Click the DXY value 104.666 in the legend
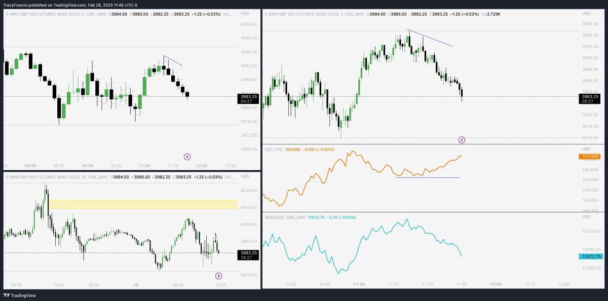Image resolution: width=608 pixels, height=301 pixels. tap(293, 149)
